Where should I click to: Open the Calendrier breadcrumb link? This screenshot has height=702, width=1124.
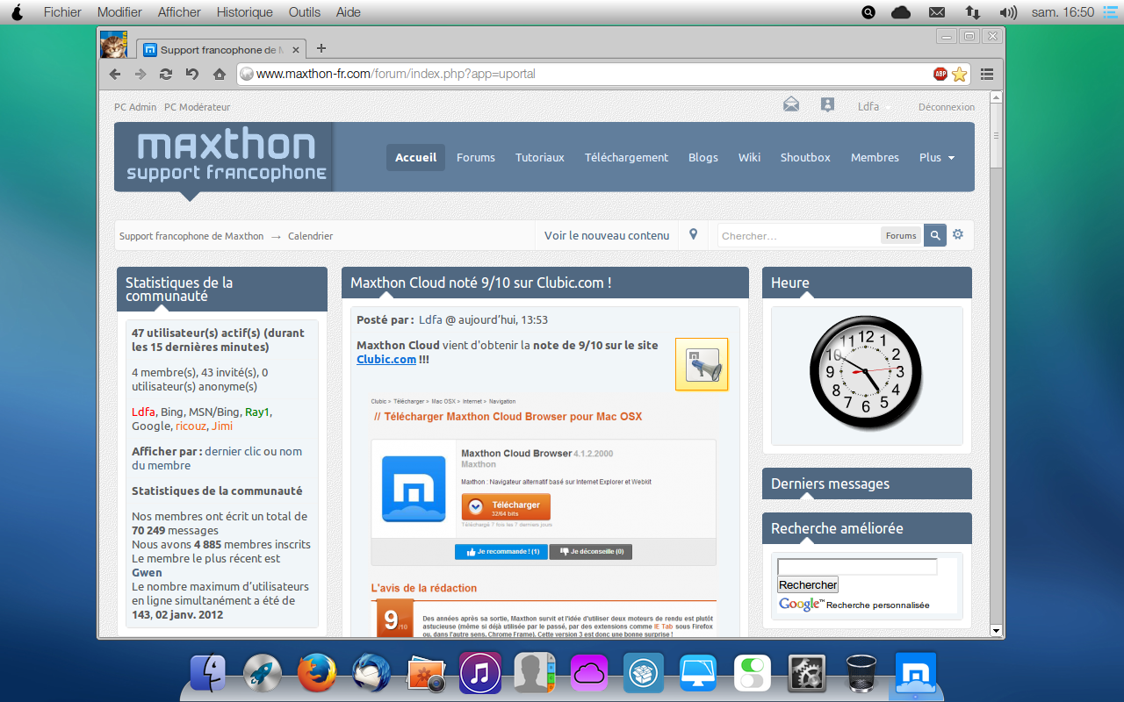[311, 236]
